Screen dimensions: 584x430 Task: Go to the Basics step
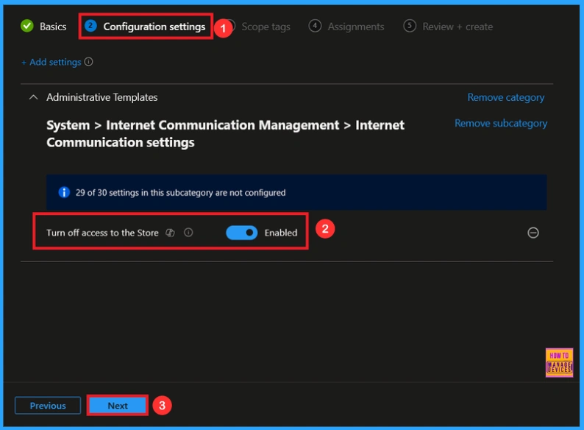point(53,27)
